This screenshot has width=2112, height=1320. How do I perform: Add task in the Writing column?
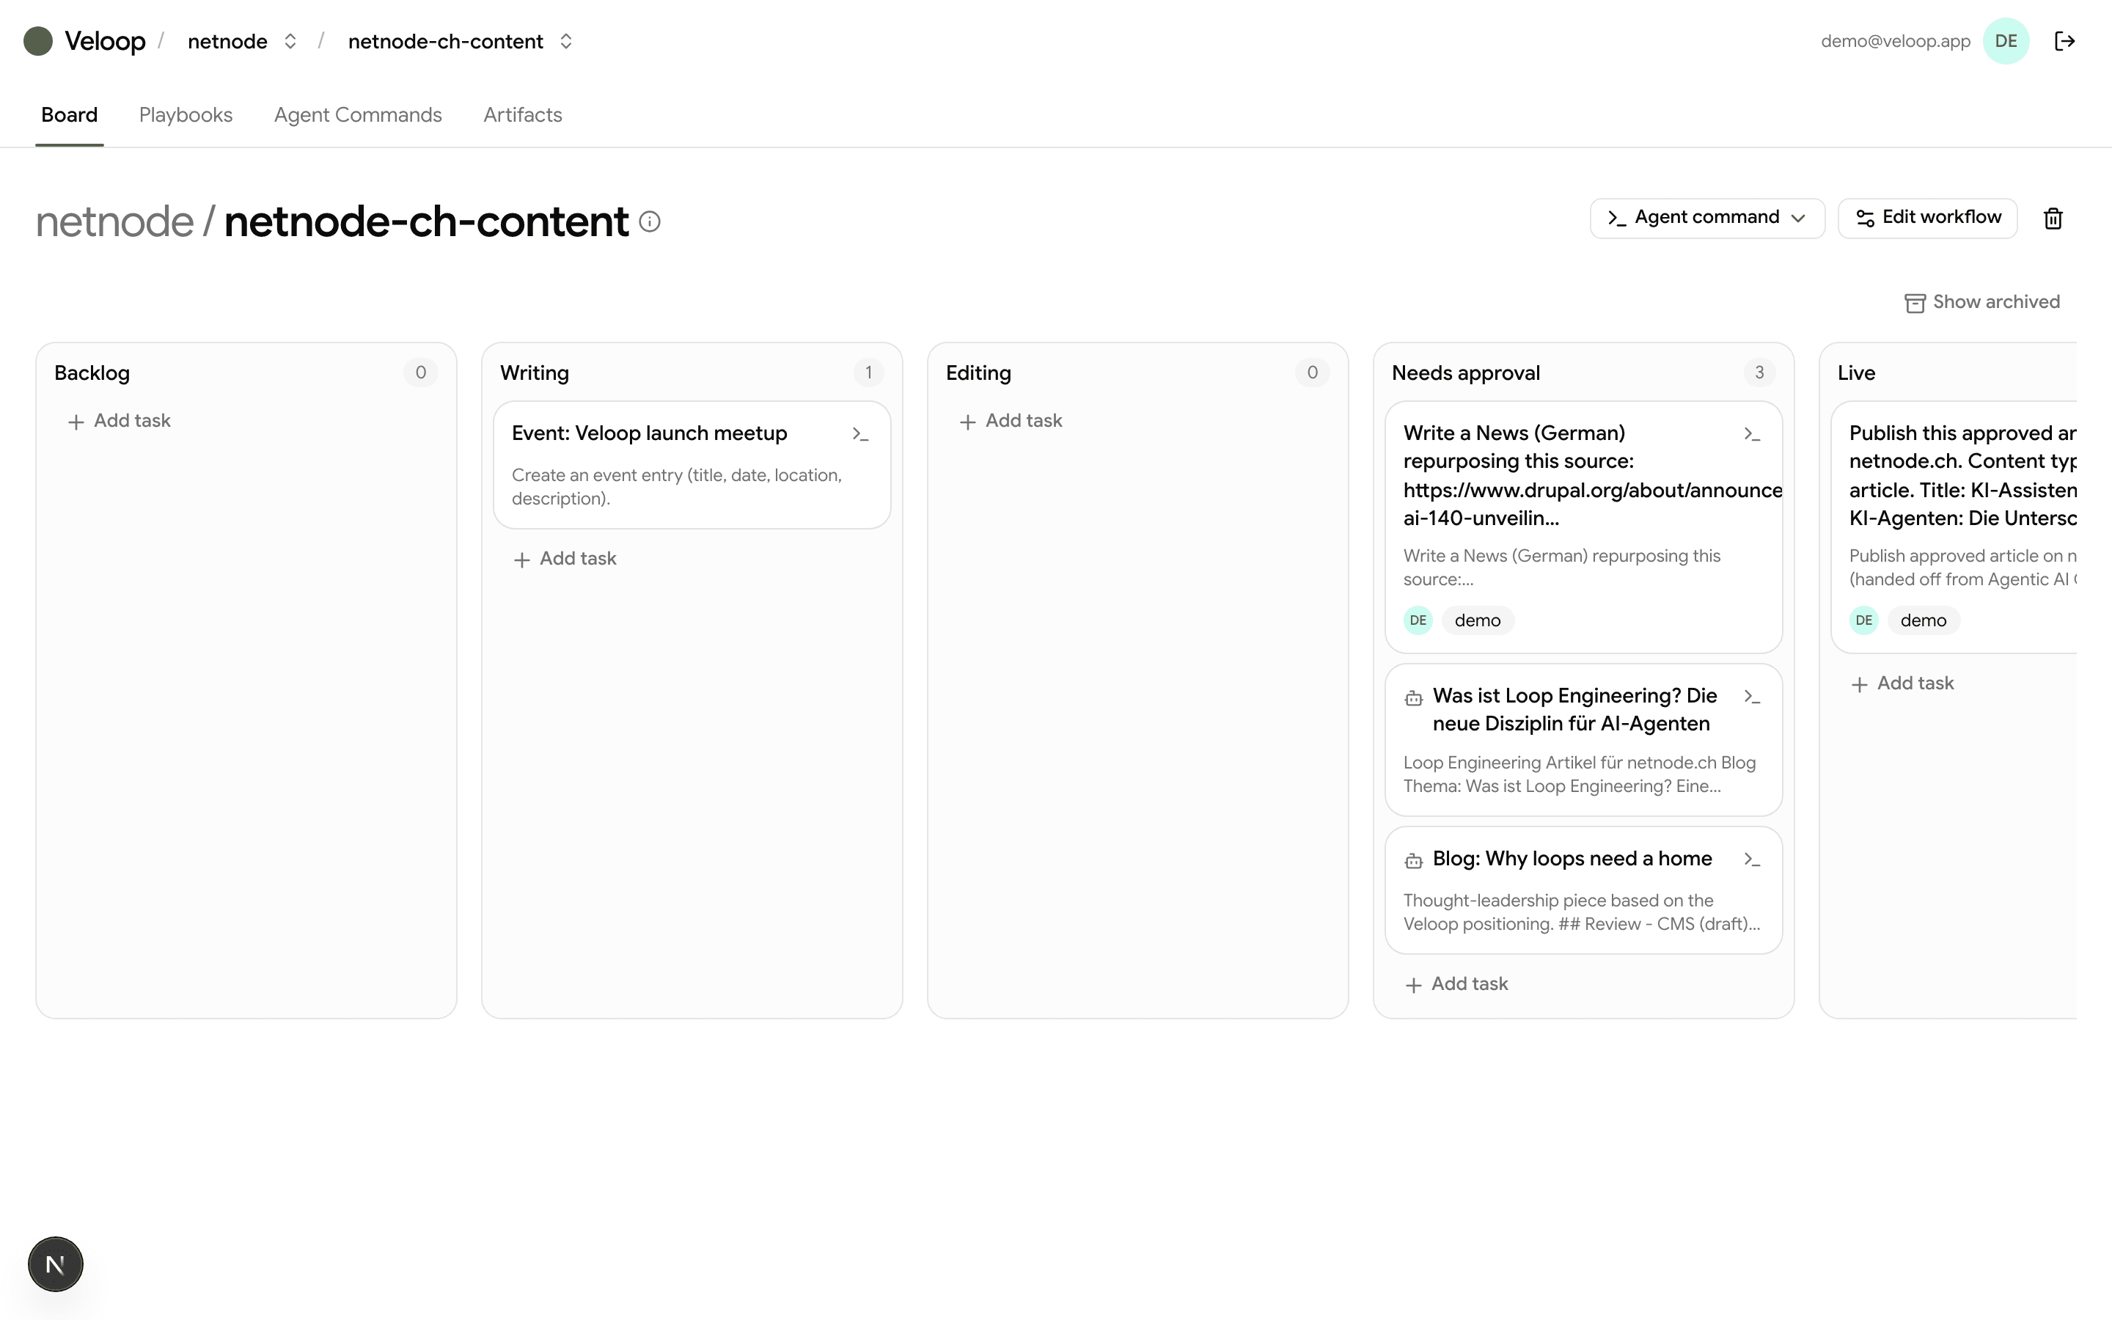565,559
